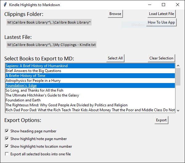
Task: Click the book list scrollbar thumb
Action: click(x=178, y=77)
